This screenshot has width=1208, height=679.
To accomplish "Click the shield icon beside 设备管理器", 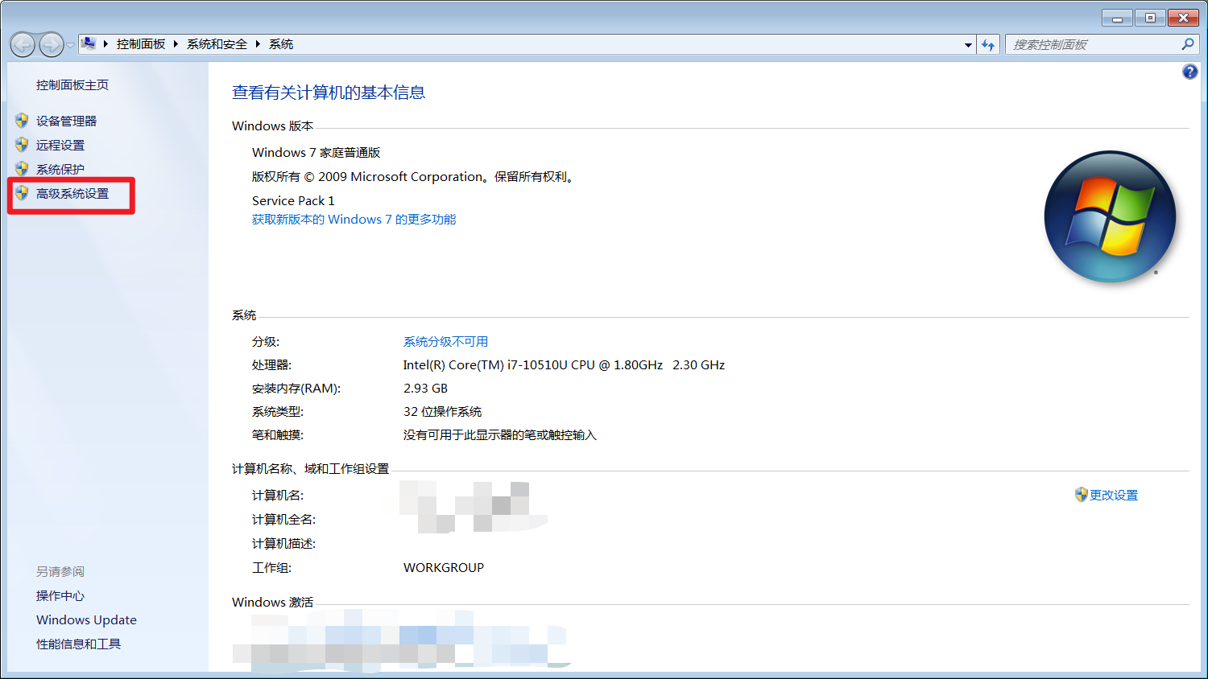I will [x=21, y=121].
